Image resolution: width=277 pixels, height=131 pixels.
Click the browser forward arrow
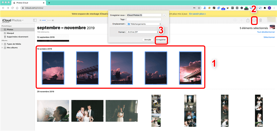8,8
